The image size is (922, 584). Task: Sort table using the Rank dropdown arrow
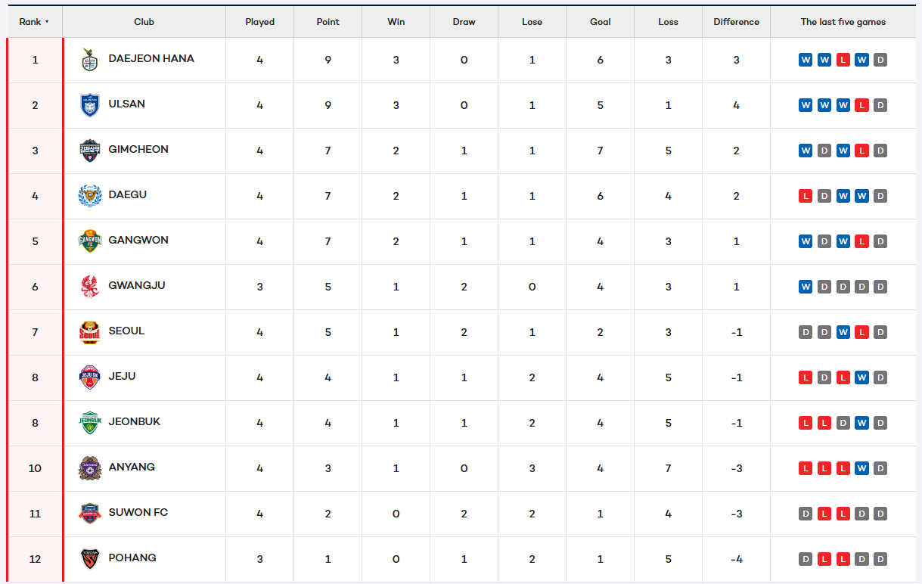(x=47, y=22)
